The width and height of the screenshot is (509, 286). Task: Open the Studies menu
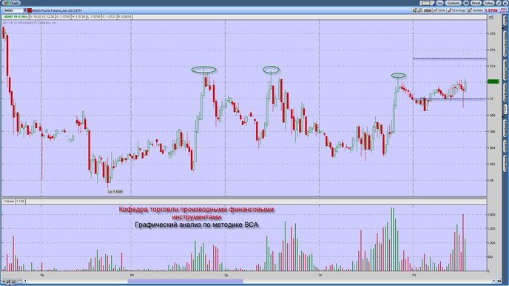[x=476, y=10]
